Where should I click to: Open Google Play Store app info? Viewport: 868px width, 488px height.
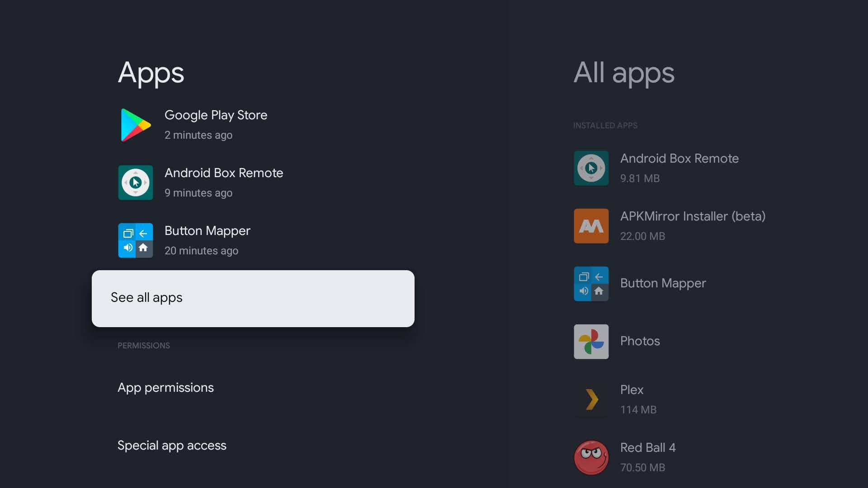[216, 125]
